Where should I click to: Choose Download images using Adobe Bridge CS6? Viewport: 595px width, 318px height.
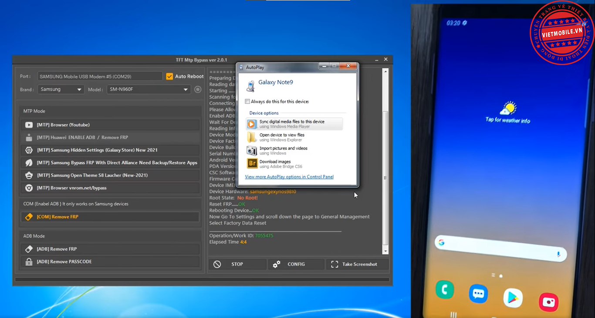pyautogui.click(x=294, y=164)
